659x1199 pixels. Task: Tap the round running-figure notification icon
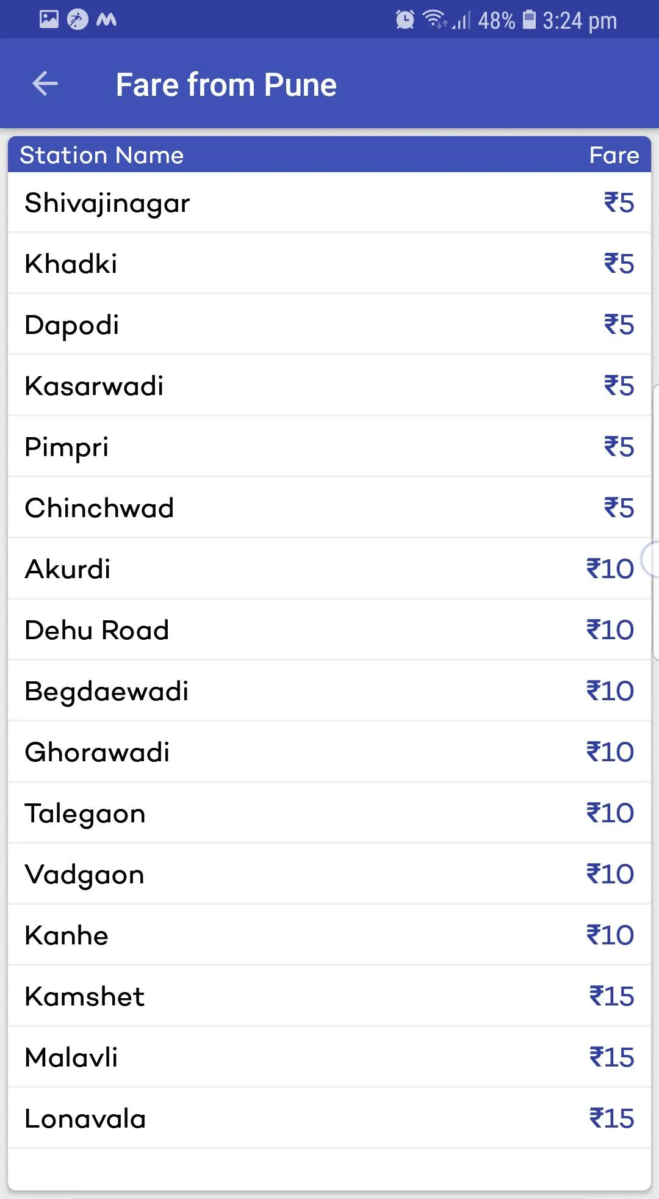coord(77,20)
